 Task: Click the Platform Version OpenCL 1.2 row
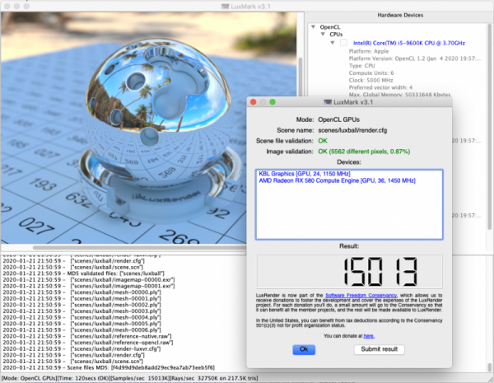[415, 58]
